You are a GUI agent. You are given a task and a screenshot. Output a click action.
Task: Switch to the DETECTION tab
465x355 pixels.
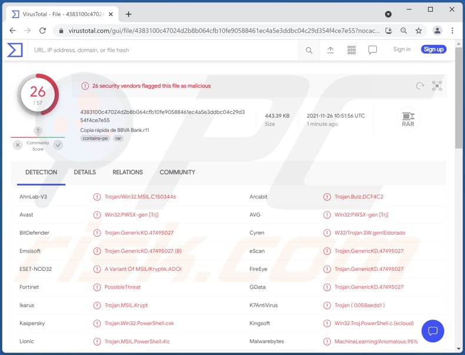41,172
